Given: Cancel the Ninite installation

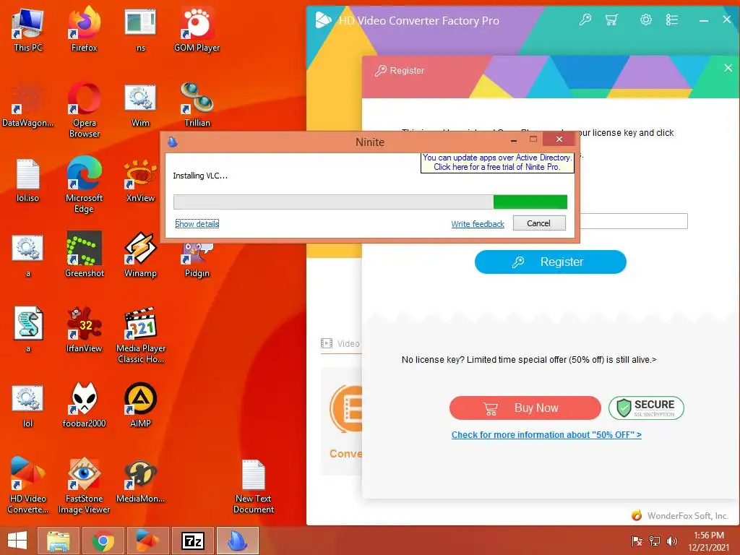Looking at the screenshot, I should click(x=539, y=223).
